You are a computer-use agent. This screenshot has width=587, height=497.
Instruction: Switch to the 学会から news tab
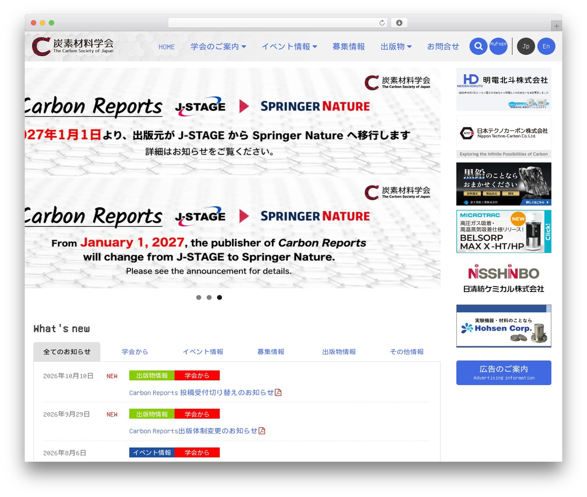pyautogui.click(x=135, y=352)
